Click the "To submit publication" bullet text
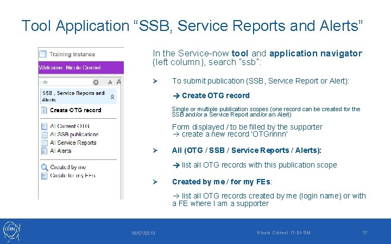Image resolution: width=391 pixels, height=244 pixels. (x=261, y=81)
